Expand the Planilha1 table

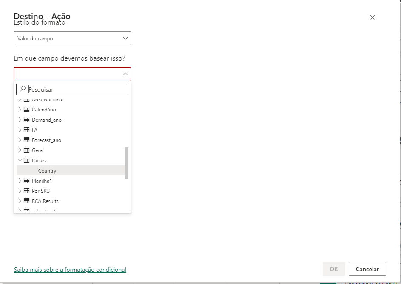click(x=20, y=181)
